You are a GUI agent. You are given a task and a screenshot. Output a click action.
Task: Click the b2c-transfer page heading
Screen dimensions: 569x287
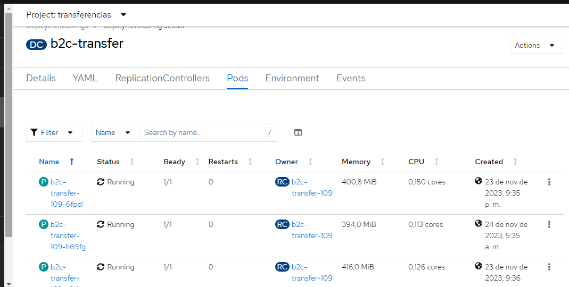[x=87, y=44]
